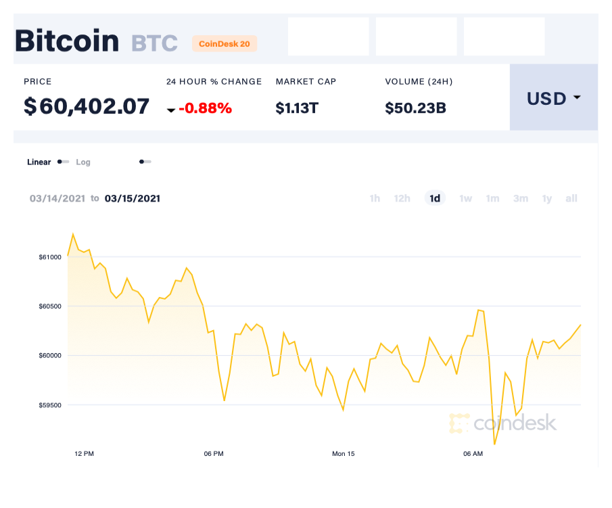
Task: Click the 1d selected range pill
Action: 435,198
